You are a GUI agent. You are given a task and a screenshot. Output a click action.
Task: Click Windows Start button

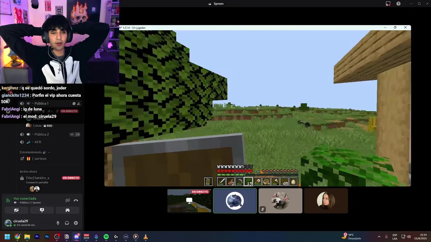[7, 237]
